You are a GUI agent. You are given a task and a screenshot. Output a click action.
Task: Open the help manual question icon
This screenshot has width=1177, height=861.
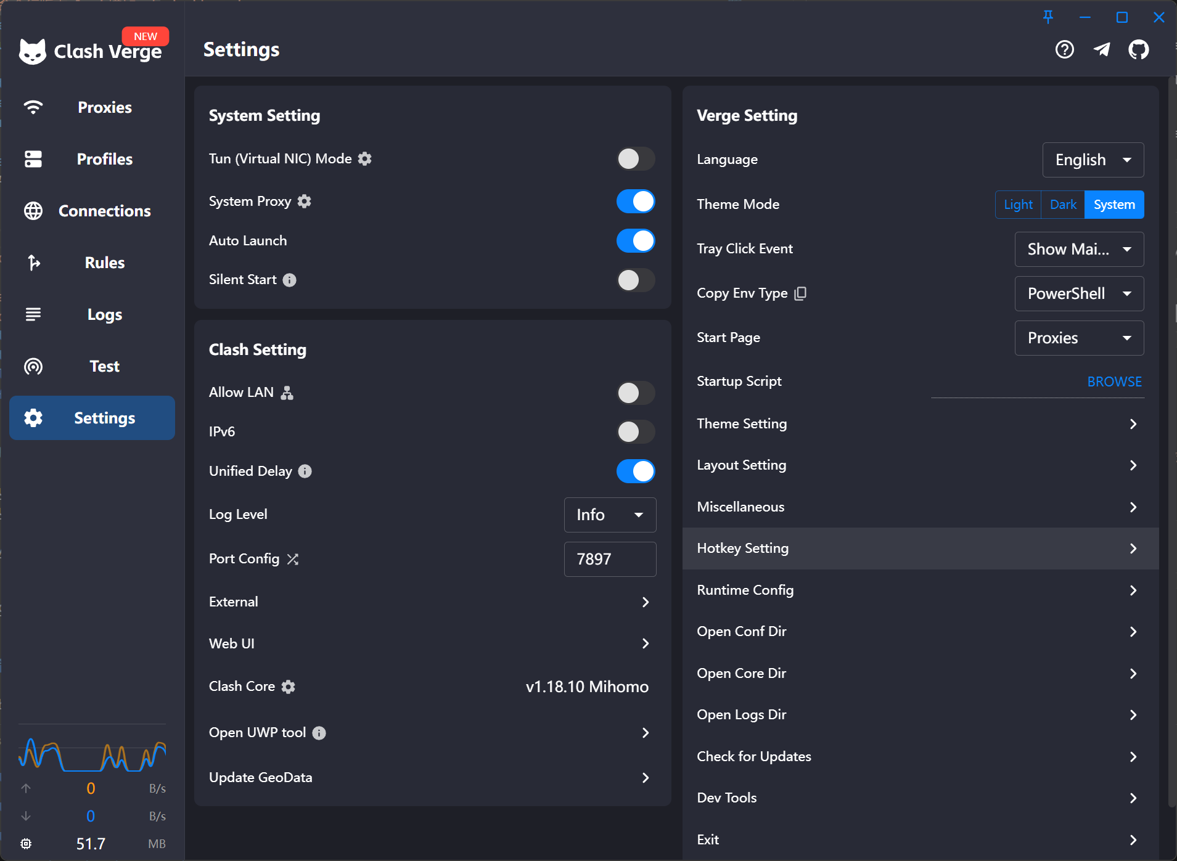coord(1065,49)
